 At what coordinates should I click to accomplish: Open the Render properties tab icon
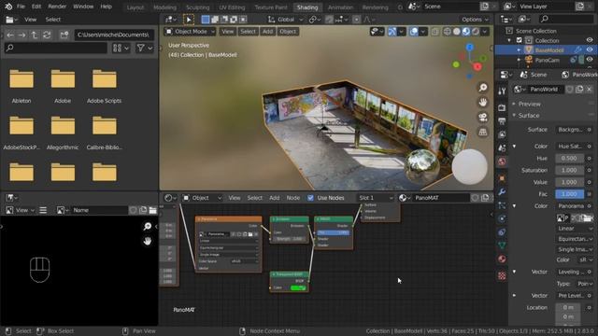502,108
